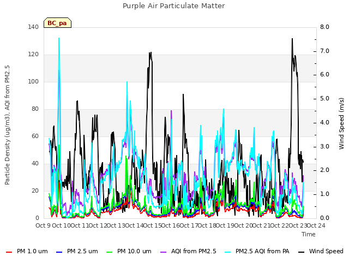Click the Oct 14 date label

coord(134,225)
